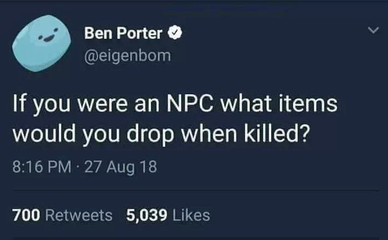This screenshot has width=388, height=240.
Task: Click the verified checkmark badge
Action: (x=175, y=32)
